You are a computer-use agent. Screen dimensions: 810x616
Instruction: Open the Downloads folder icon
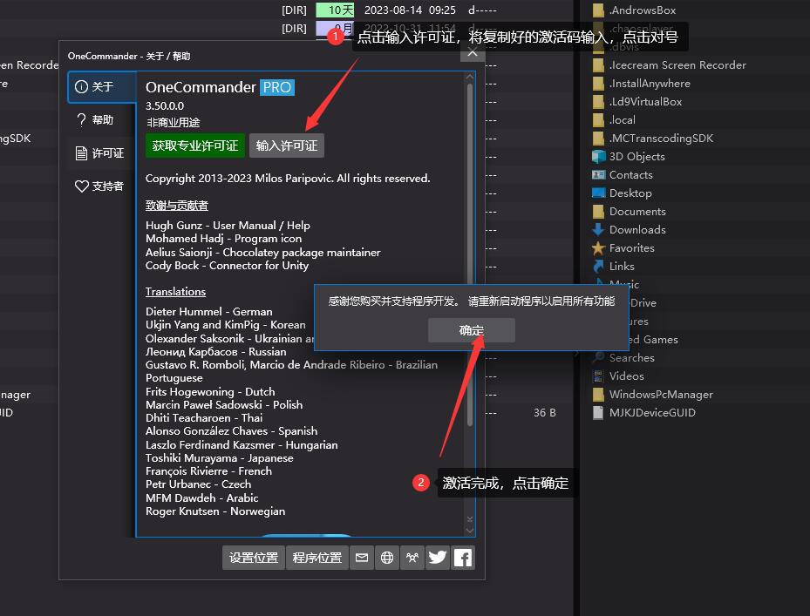pyautogui.click(x=596, y=229)
